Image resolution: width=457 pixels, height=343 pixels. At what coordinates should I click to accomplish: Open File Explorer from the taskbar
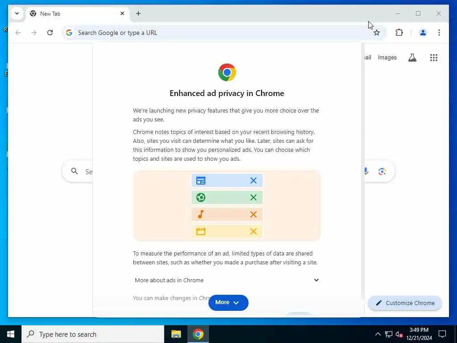[176, 334]
